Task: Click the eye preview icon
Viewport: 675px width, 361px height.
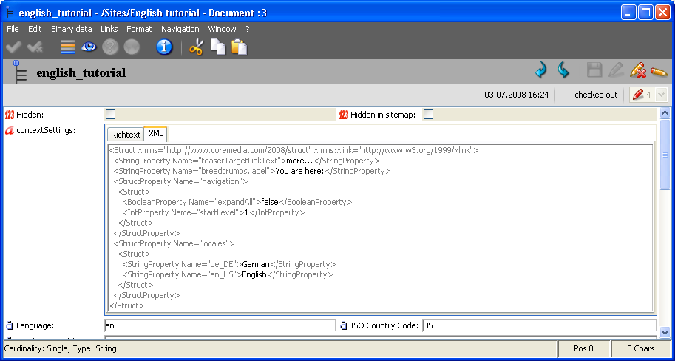Action: (89, 47)
